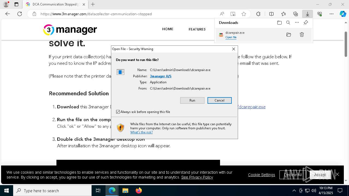Screen dimensions: 349x196
Task: Open notification center icon
Action: [340, 191]
